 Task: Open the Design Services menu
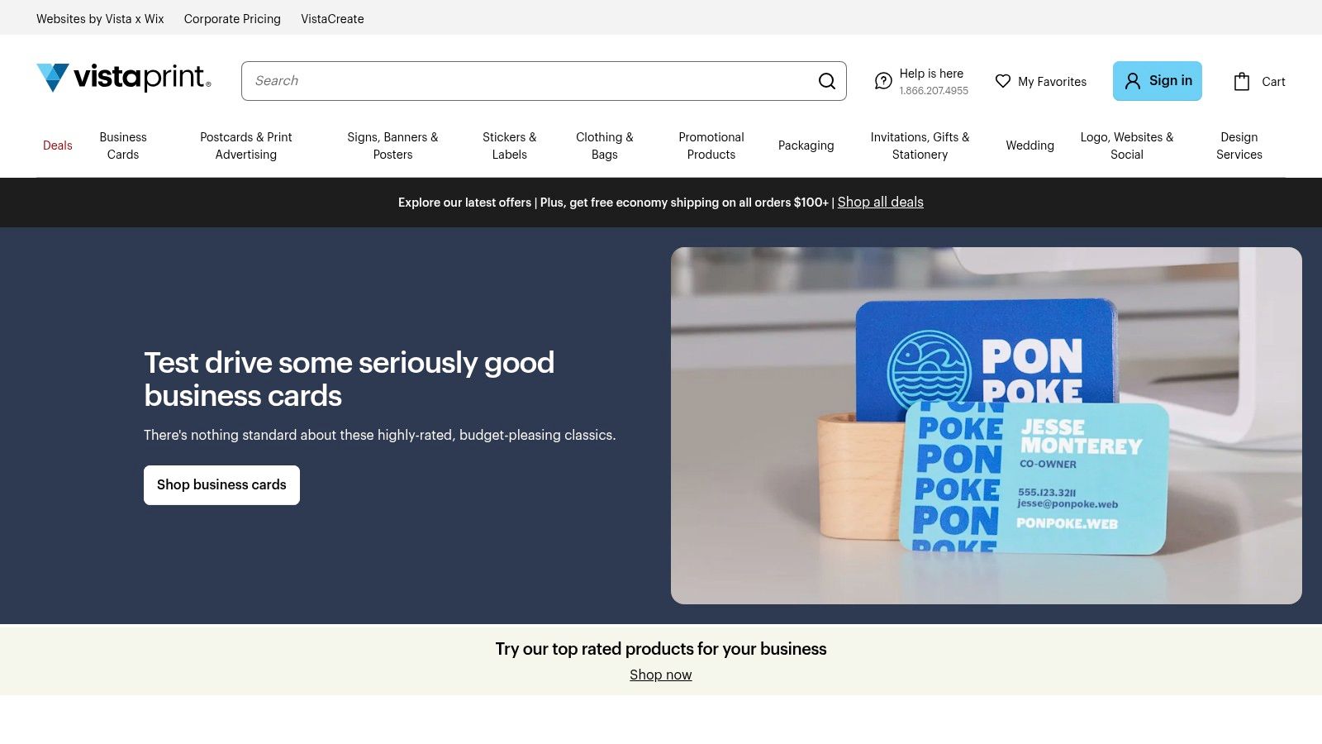(x=1239, y=145)
